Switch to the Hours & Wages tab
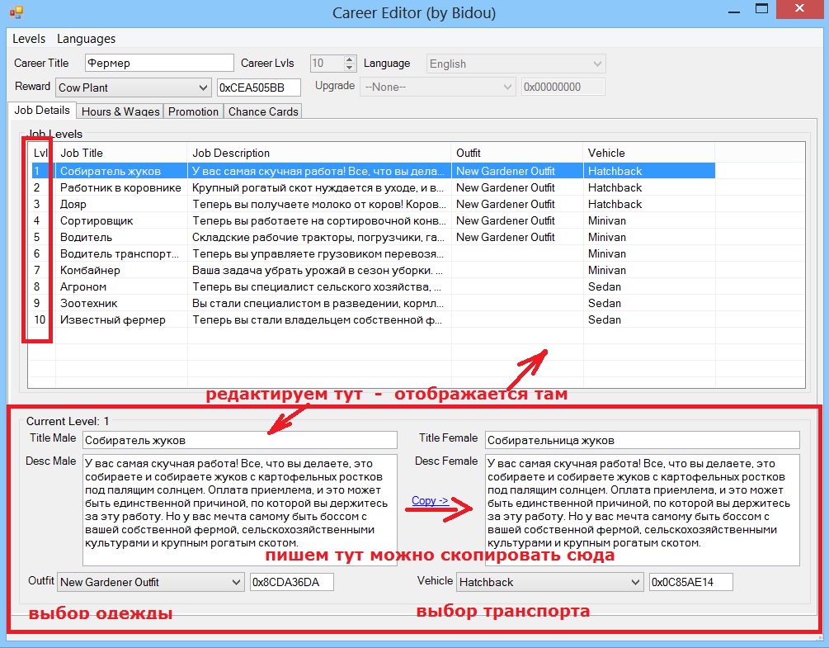This screenshot has width=829, height=648. (120, 111)
